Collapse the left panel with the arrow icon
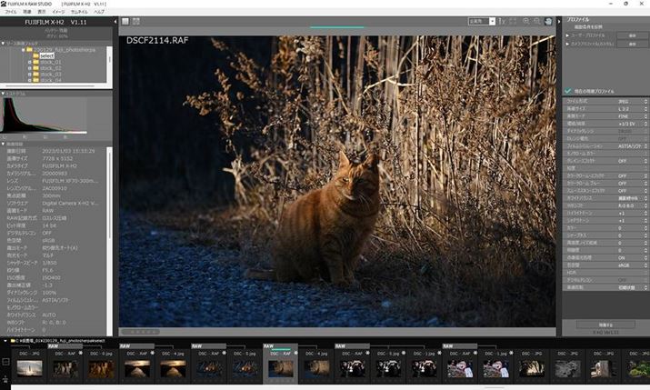Image resolution: width=650 pixels, height=390 pixels. point(115,22)
